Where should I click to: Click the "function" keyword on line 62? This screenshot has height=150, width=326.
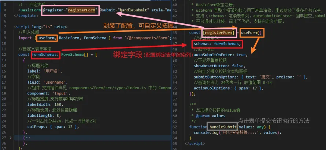(x=198, y=127)
